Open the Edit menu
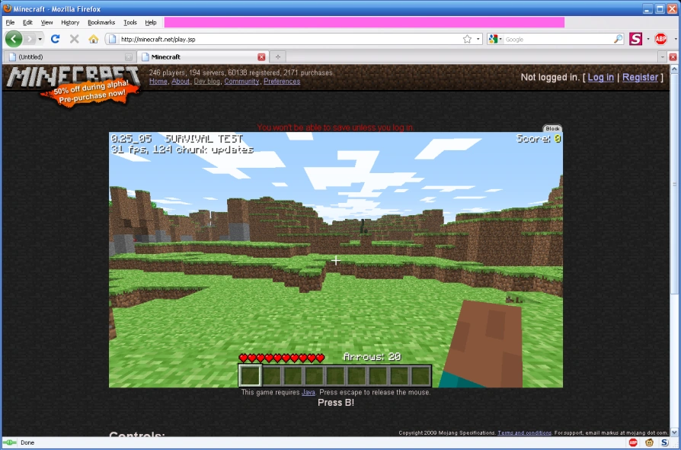The height and width of the screenshot is (450, 681). (27, 23)
